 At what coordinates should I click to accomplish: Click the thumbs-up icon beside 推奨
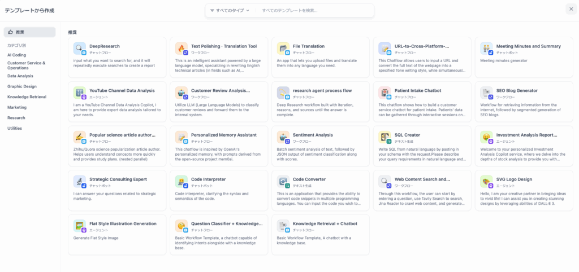pos(11,32)
